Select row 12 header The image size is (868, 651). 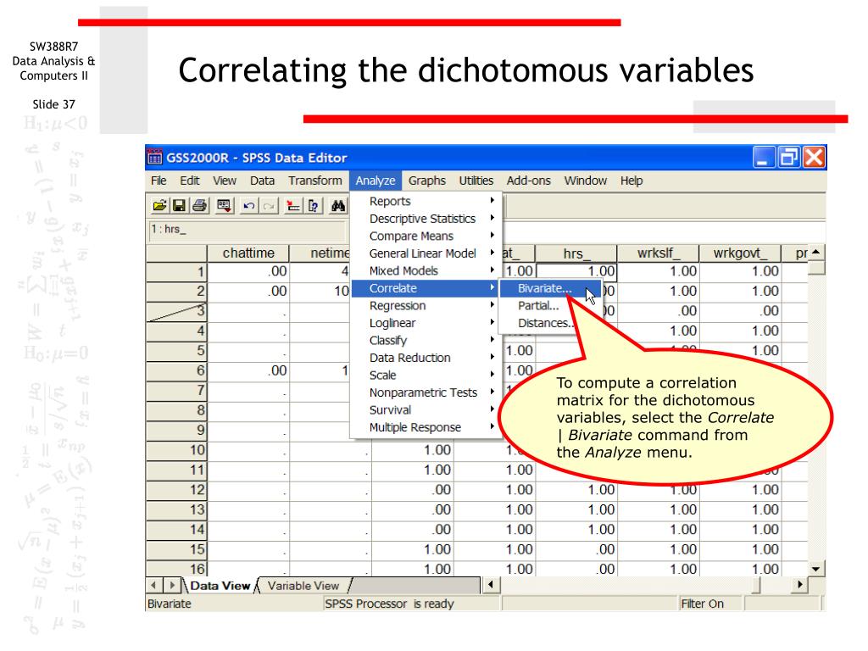tap(176, 490)
